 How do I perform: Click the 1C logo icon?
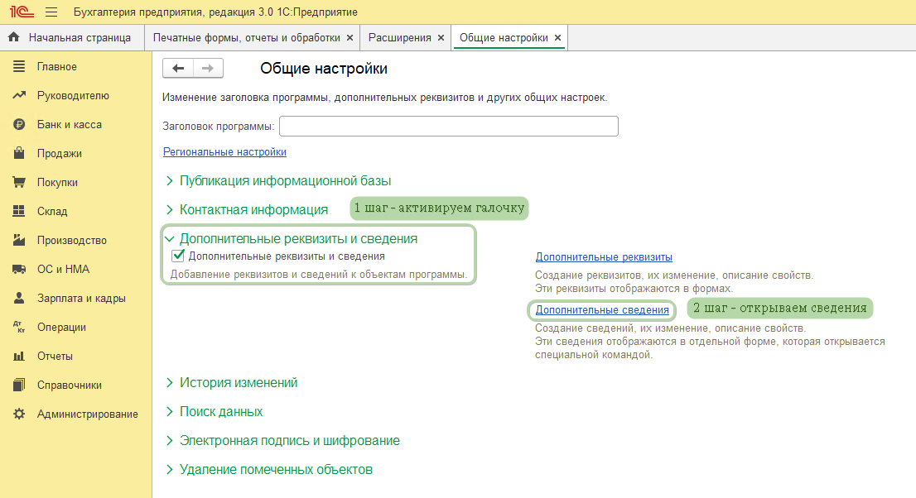[22, 12]
